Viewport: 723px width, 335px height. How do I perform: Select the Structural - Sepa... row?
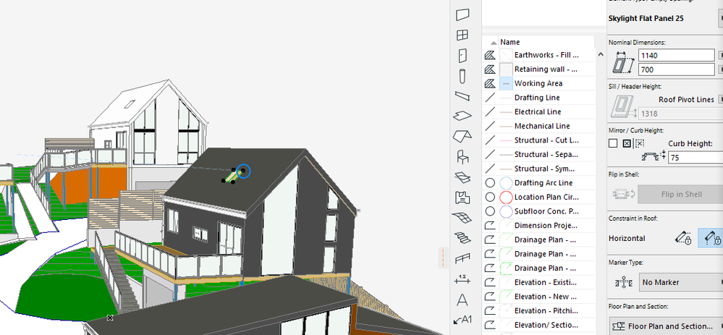(x=538, y=154)
